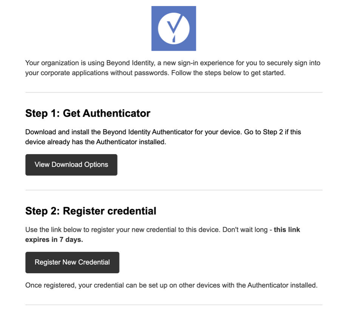Viewport: 346px width, 321px height.
Task: Click the Step 1: Get Authenticator heading
Action: 88,113
